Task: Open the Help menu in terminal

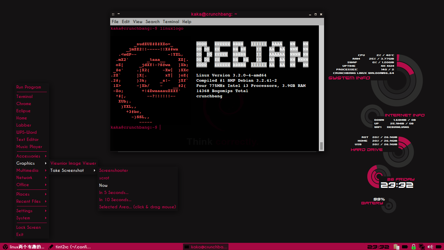Action: [x=187, y=21]
